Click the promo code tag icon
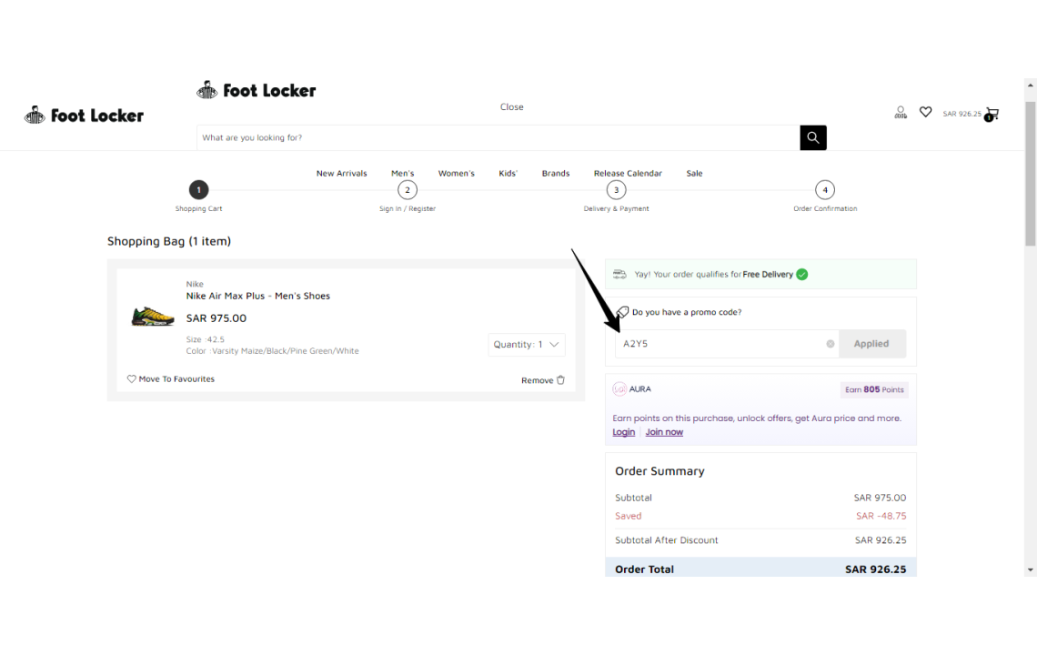Image resolution: width=1037 pixels, height=655 pixels. (x=622, y=312)
